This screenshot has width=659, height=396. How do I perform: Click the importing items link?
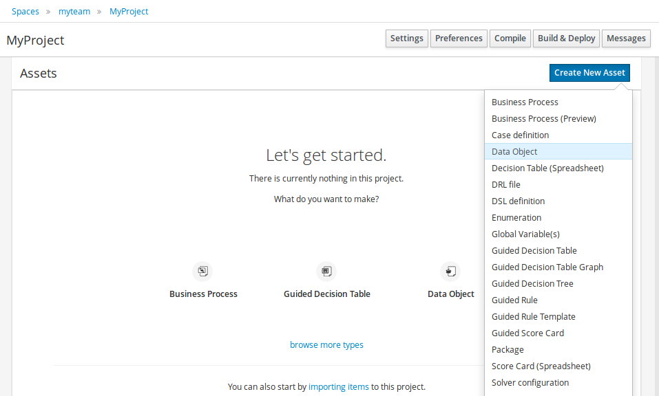pos(338,387)
